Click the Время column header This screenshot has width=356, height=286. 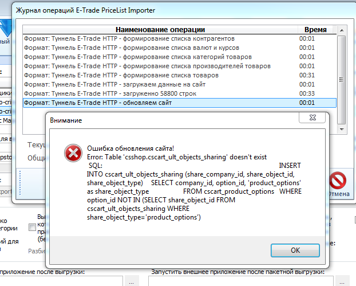315,30
